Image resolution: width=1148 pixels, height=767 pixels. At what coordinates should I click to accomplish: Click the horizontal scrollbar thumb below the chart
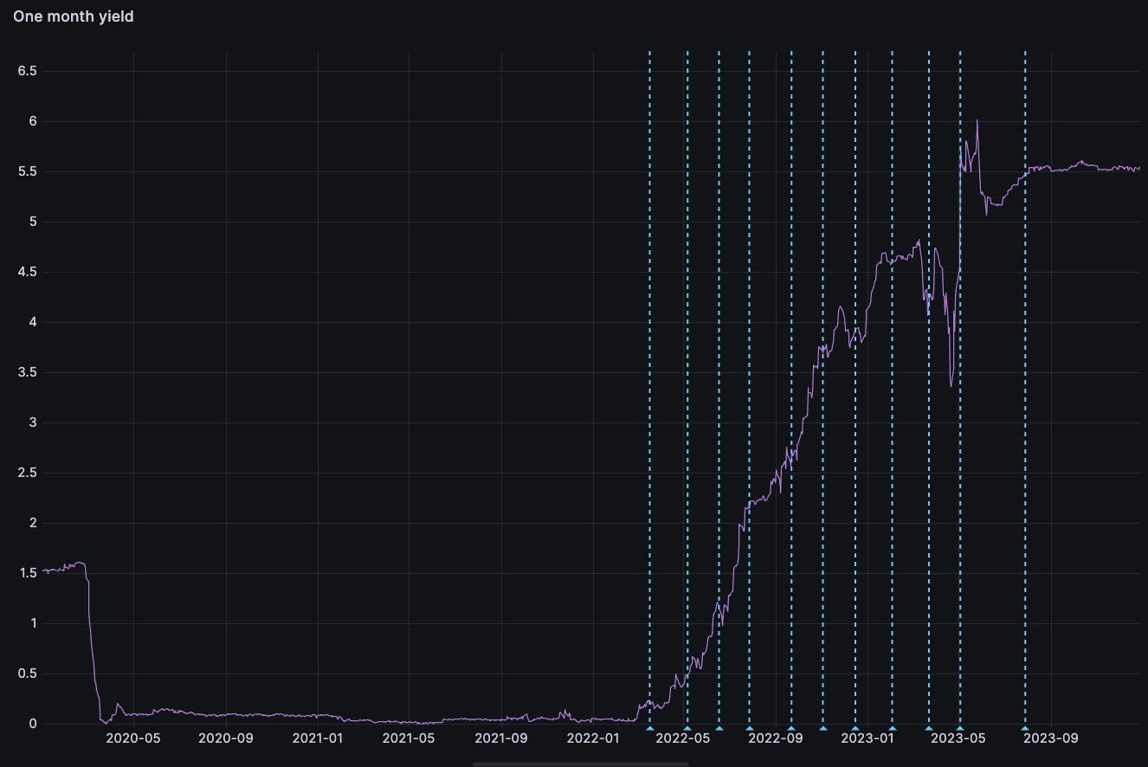click(x=581, y=764)
